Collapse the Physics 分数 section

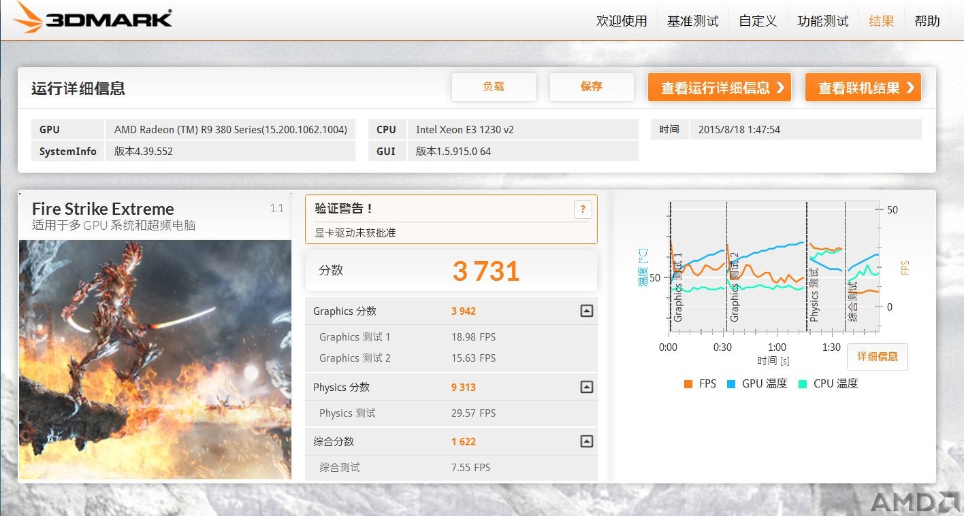point(586,387)
